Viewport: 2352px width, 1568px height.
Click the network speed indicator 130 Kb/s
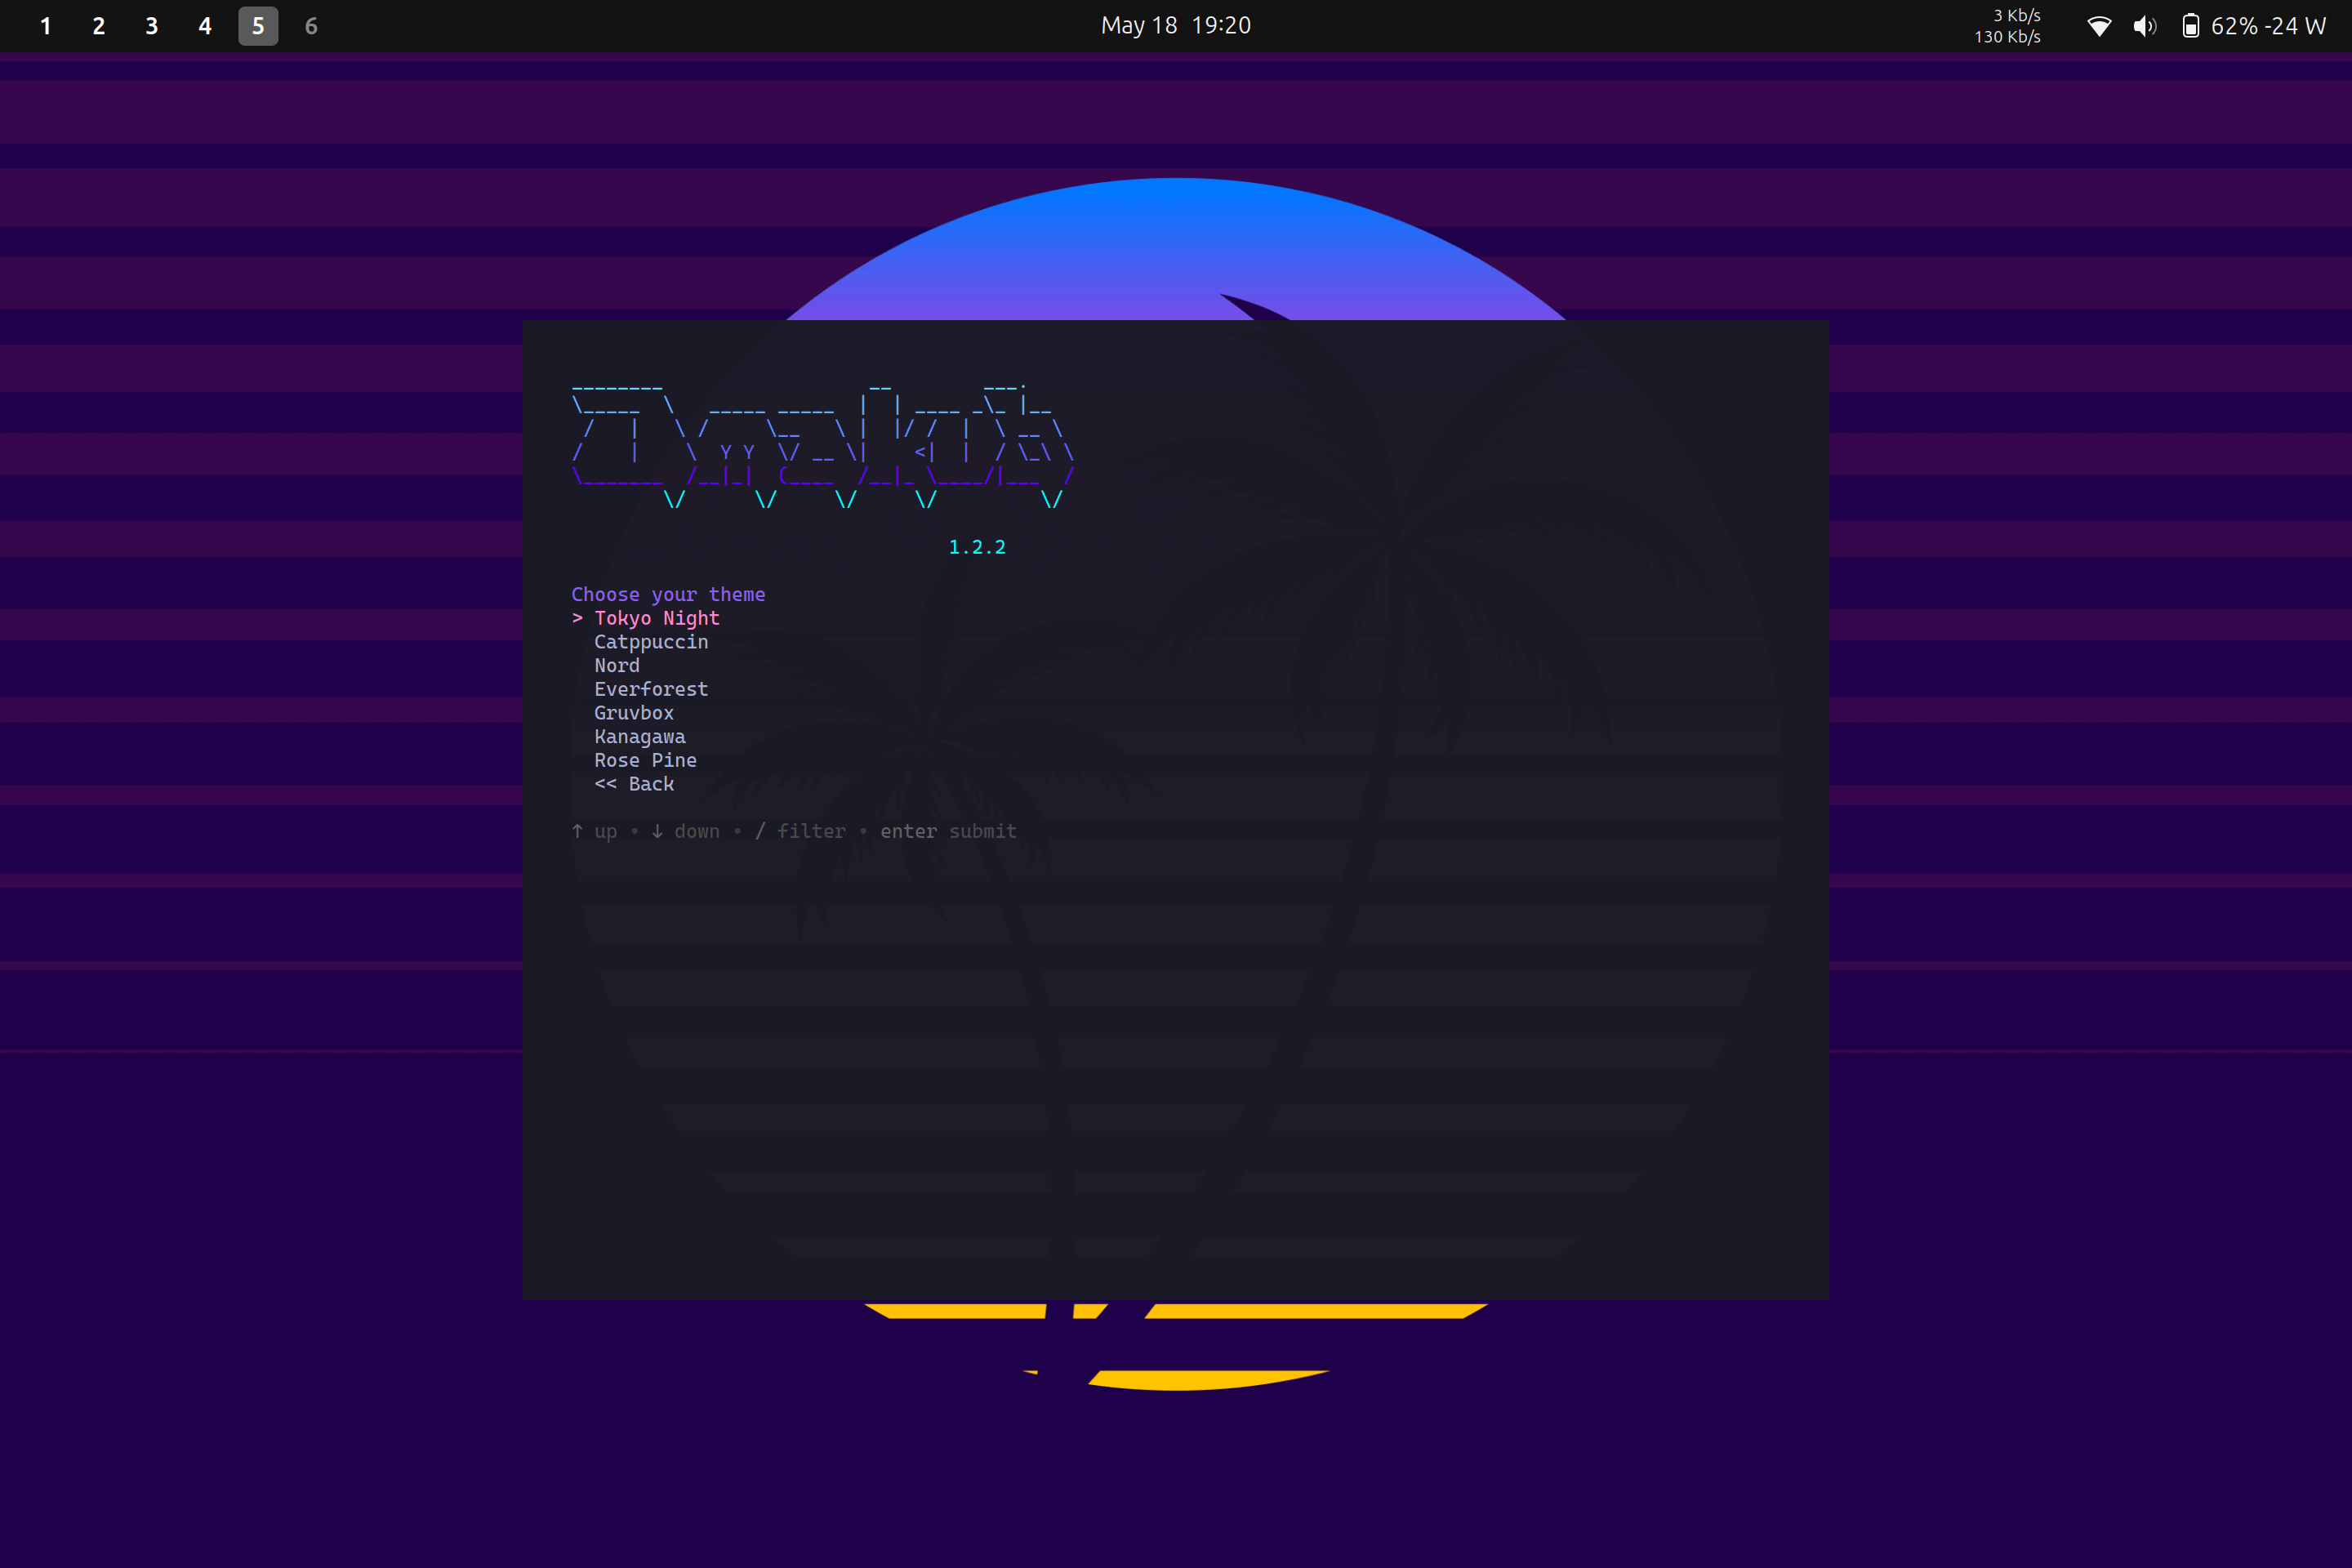[2007, 37]
